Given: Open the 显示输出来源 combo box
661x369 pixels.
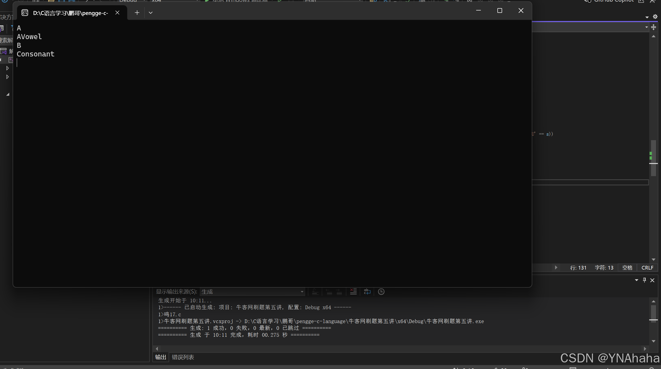Looking at the screenshot, I should click(x=252, y=292).
